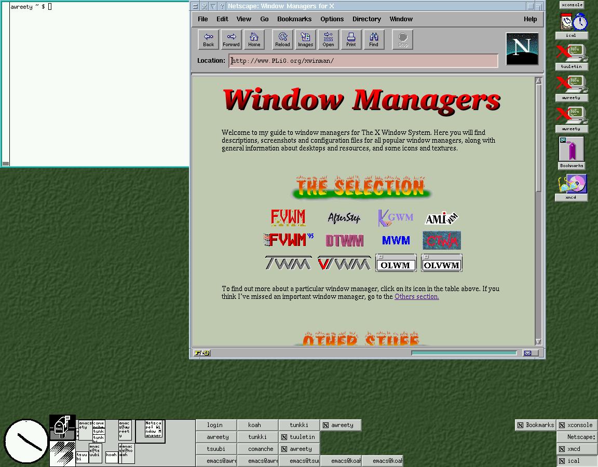Open the OLWM logo link
The image size is (598, 467).
[396, 263]
